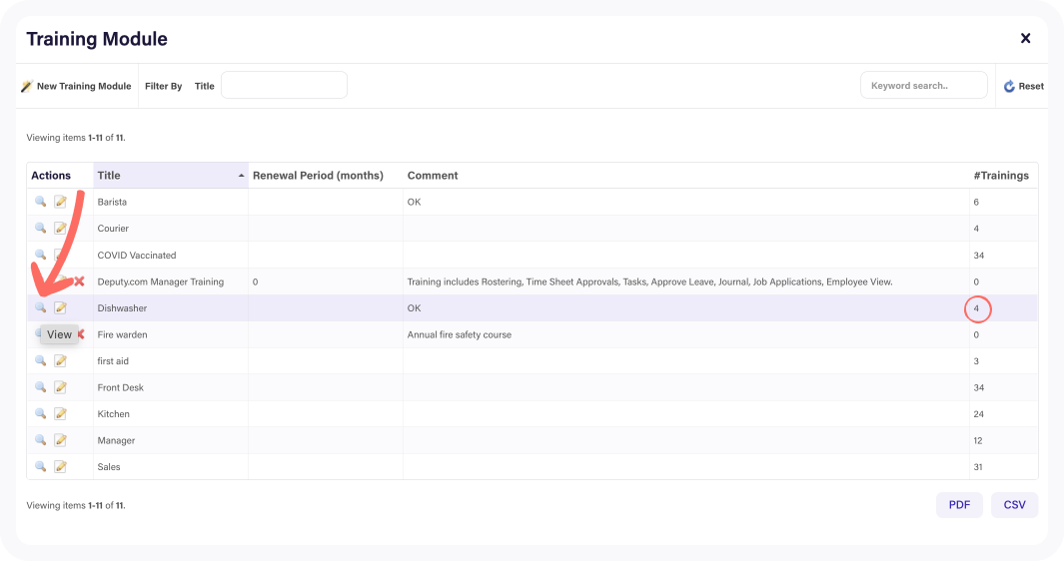
Task: Click the OK comment in the Dishwasher row
Action: [414, 308]
